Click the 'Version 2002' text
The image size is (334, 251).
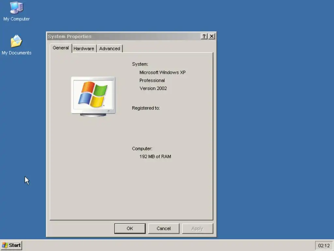pos(153,88)
